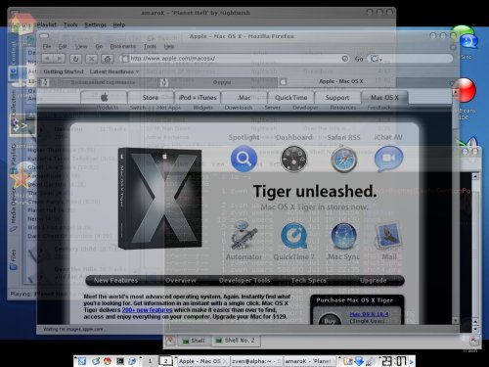Open the amaroK Settings menu
489x367 pixels.
pyautogui.click(x=96, y=24)
